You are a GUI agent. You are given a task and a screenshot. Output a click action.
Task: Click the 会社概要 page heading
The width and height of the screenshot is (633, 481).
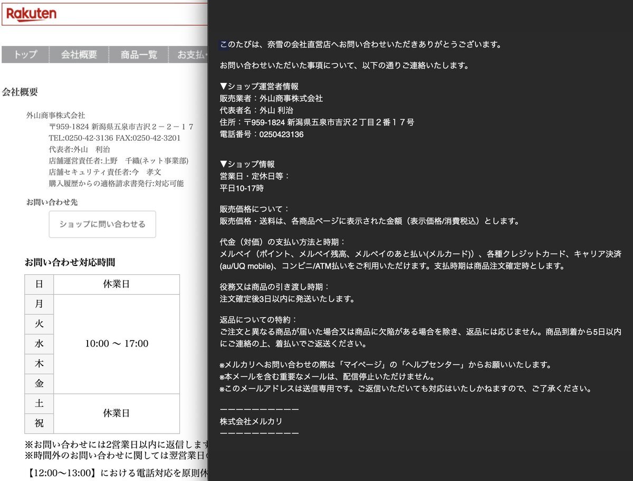(20, 92)
